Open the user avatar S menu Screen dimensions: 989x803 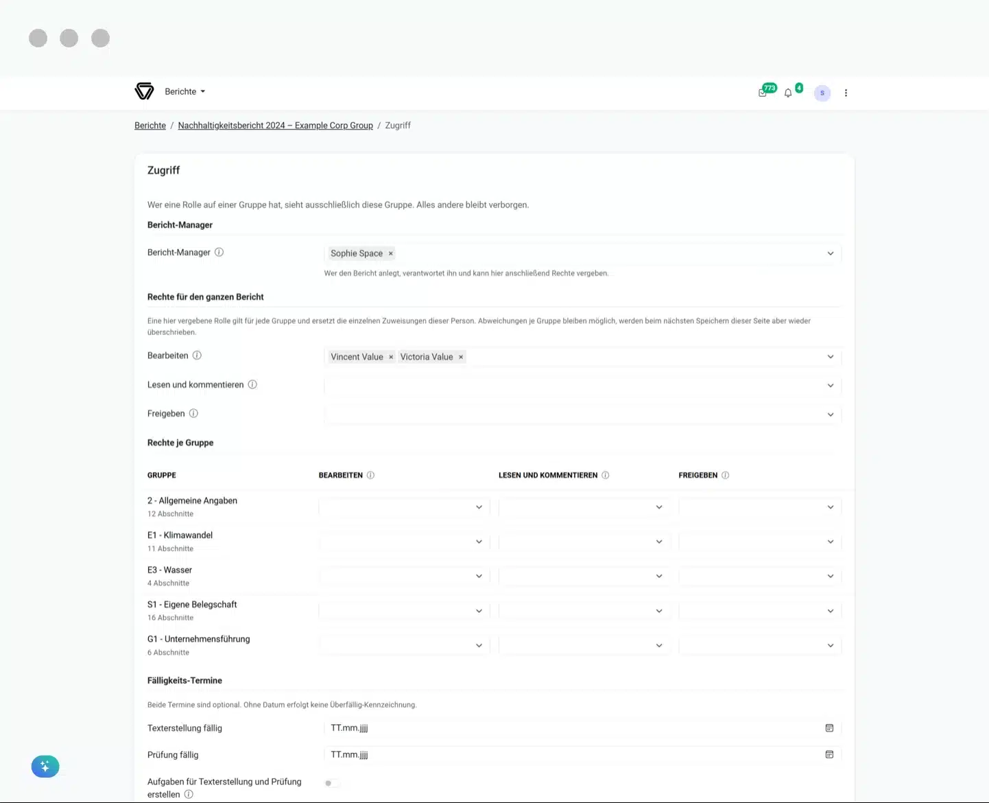[822, 93]
